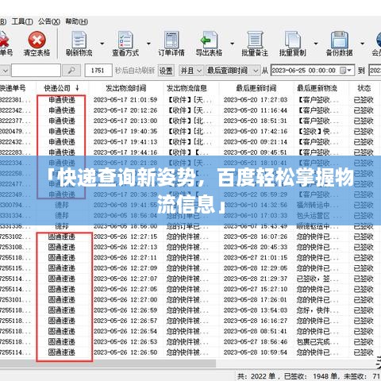Click the 导出表格 export icon
The width and height of the screenshot is (381, 381).
pos(209,40)
